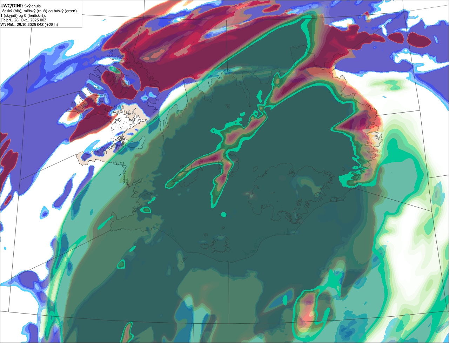Click the '1 (skýjað) og 0 (heiðskírt).' line

pos(23,15)
